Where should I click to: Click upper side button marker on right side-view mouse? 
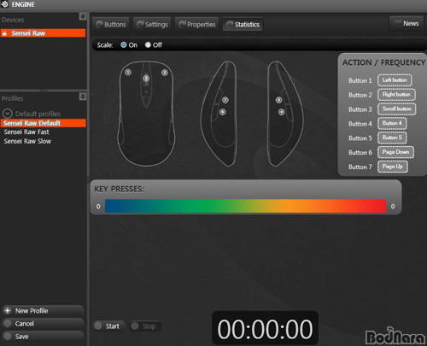[278, 100]
